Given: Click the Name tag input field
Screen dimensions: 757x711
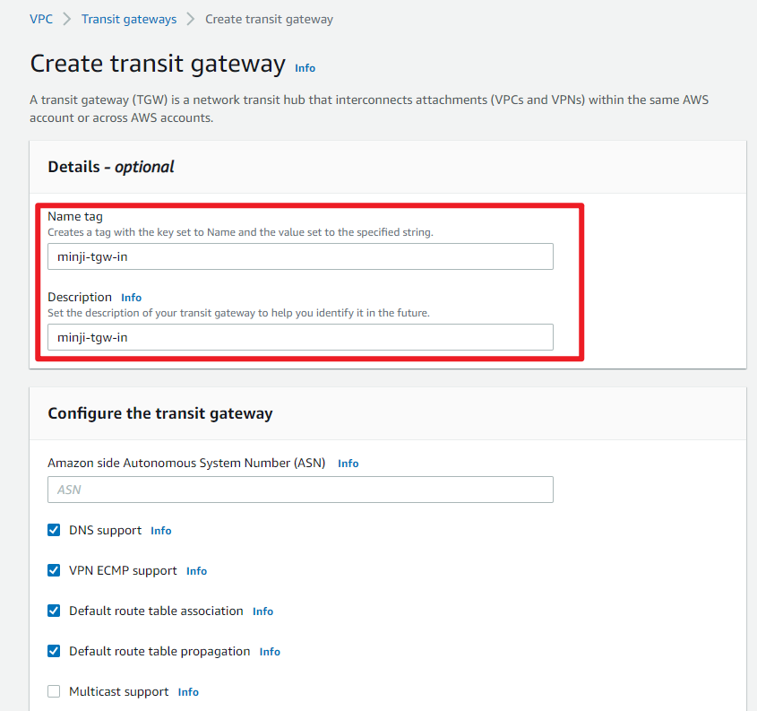Looking at the screenshot, I should click(x=300, y=256).
